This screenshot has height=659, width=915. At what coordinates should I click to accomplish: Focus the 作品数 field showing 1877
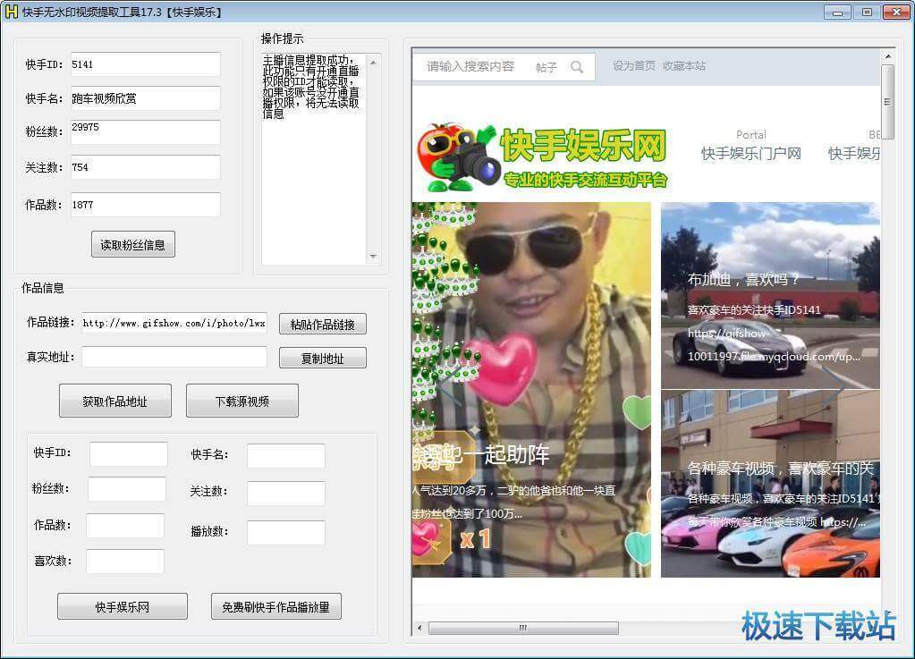(x=145, y=205)
